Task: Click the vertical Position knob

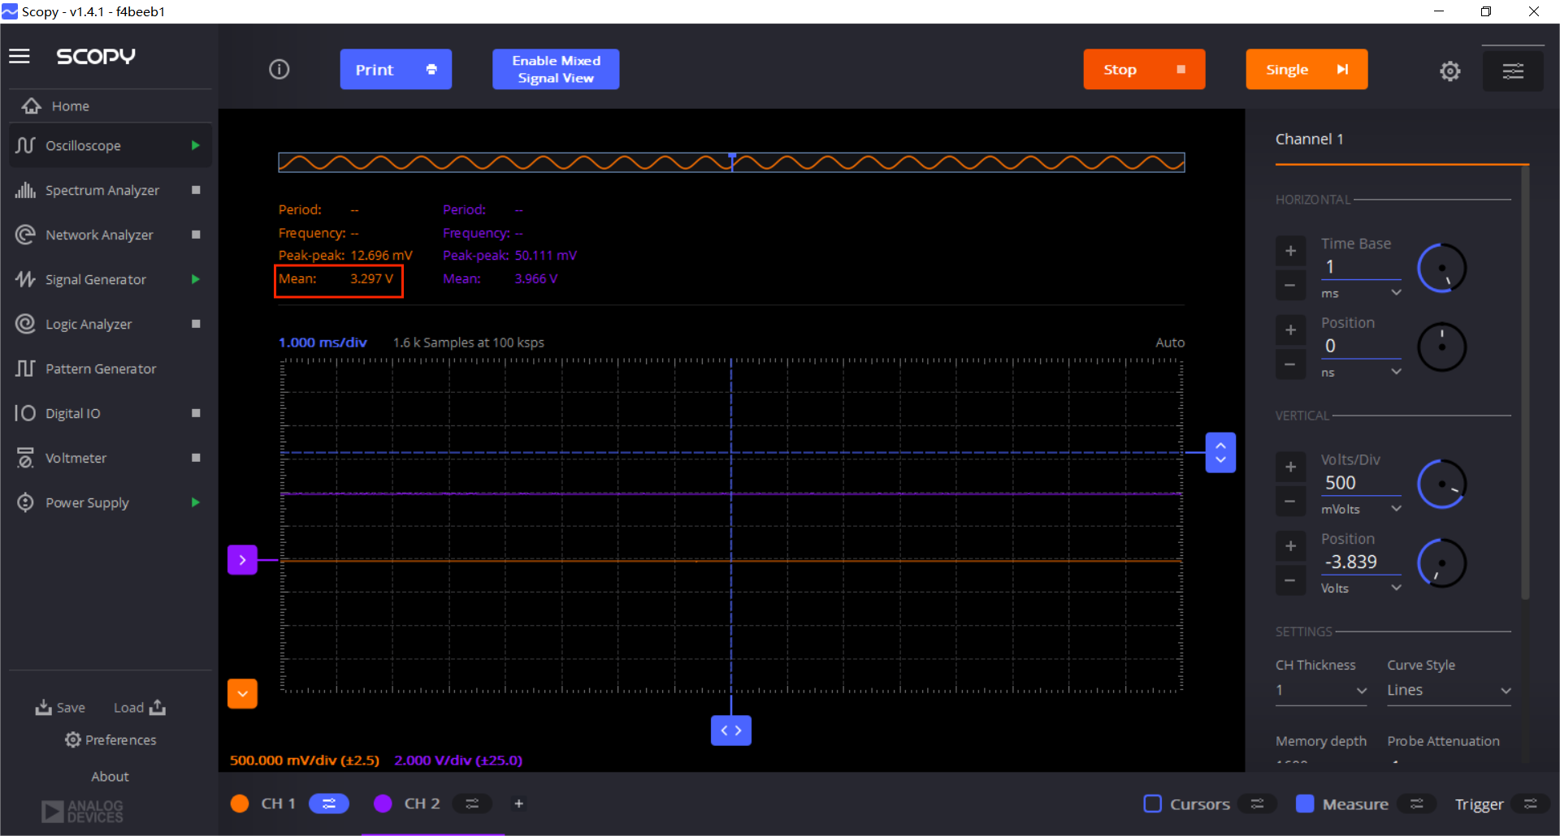Action: click(x=1442, y=562)
